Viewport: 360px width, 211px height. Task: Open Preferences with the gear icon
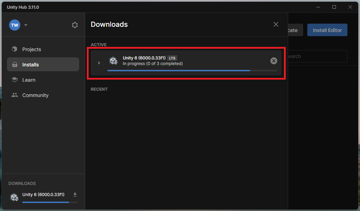(75, 25)
